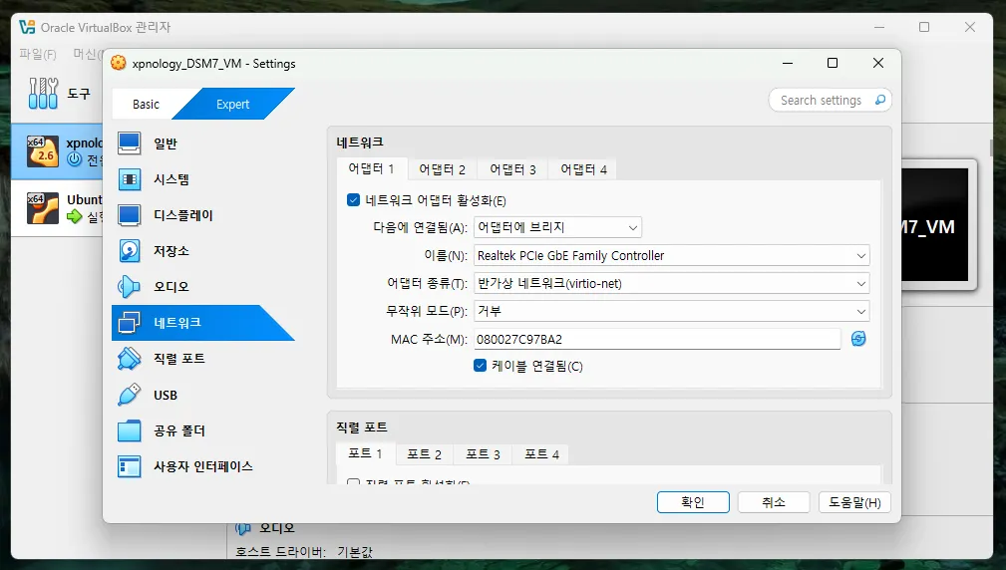1006x570 pixels.
Task: Open the 파일(F) menu in Manager window
Action: (37, 54)
